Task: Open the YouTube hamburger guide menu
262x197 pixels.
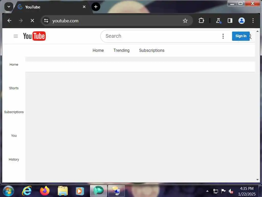Action: (16, 36)
